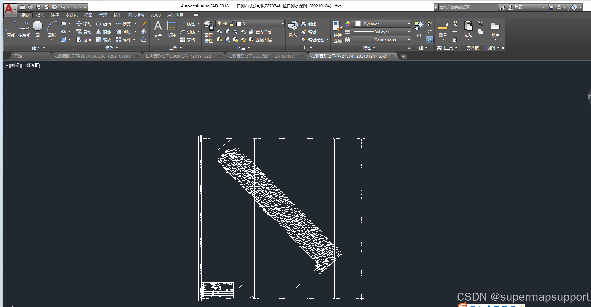This screenshot has width=591, height=307.
Task: Select the 直线 (Line) tool
Action: point(11,29)
